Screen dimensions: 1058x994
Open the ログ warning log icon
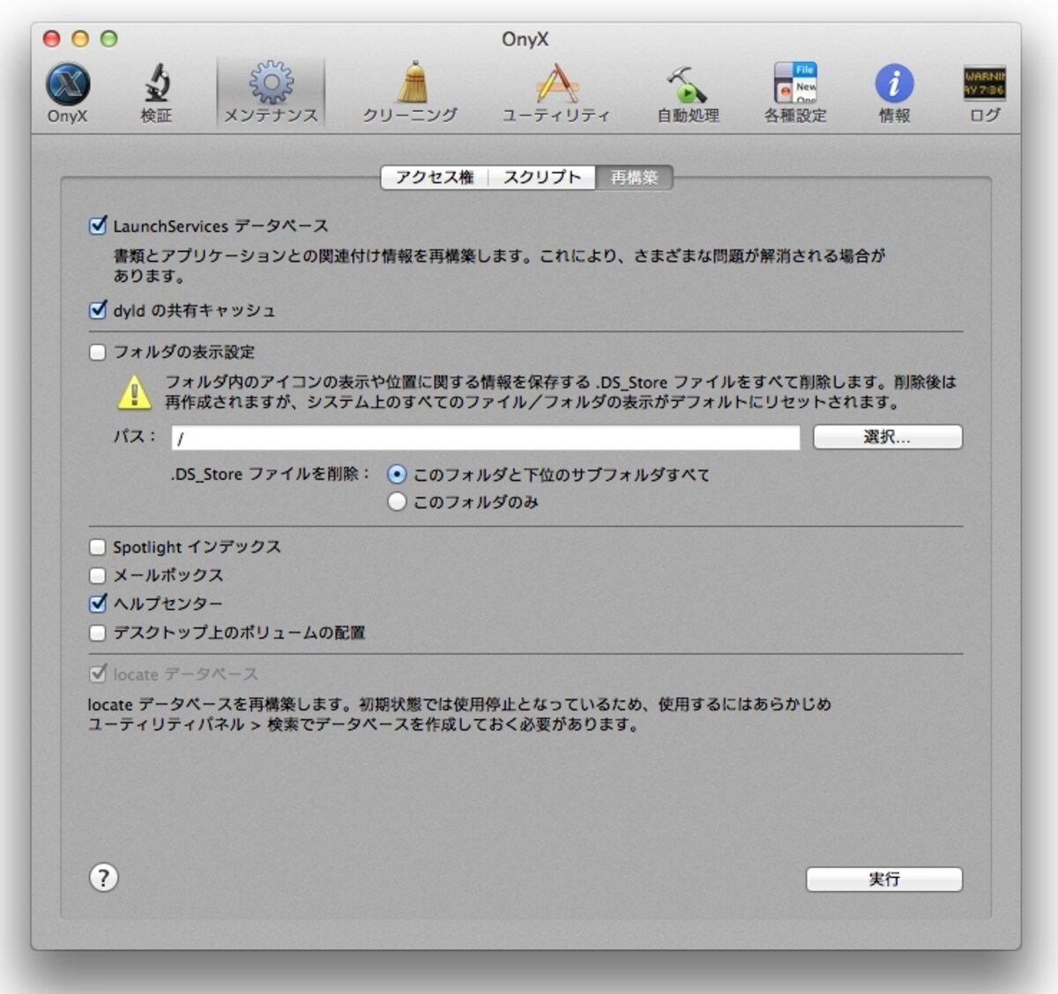(985, 92)
